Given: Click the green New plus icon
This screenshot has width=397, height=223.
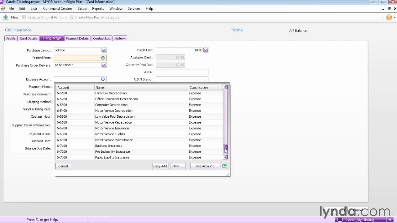Looking at the screenshot, I should (x=6, y=17).
